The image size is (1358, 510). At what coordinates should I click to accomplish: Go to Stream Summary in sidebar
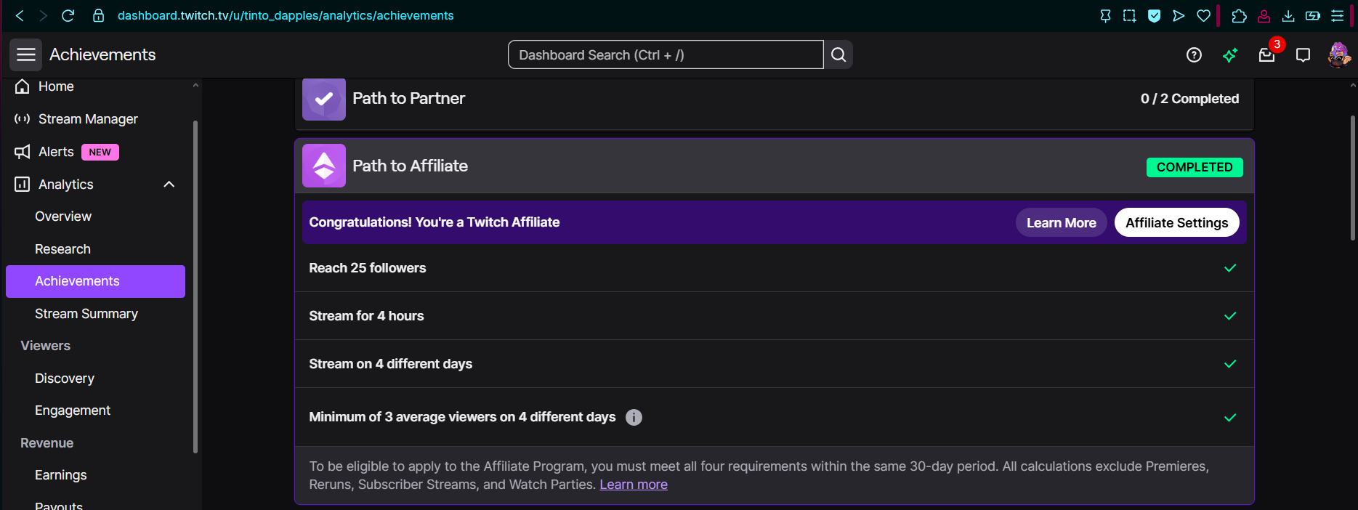coord(86,314)
